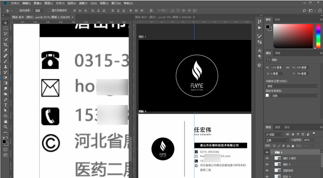Click lock all layer padlock icon
The image size is (323, 178).
tap(293, 146)
